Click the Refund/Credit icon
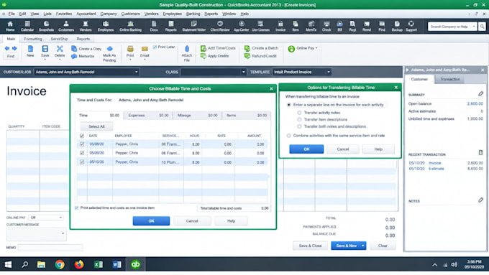The height and width of the screenshot is (275, 489). coord(247,56)
